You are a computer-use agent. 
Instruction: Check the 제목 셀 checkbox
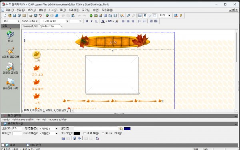(84, 133)
